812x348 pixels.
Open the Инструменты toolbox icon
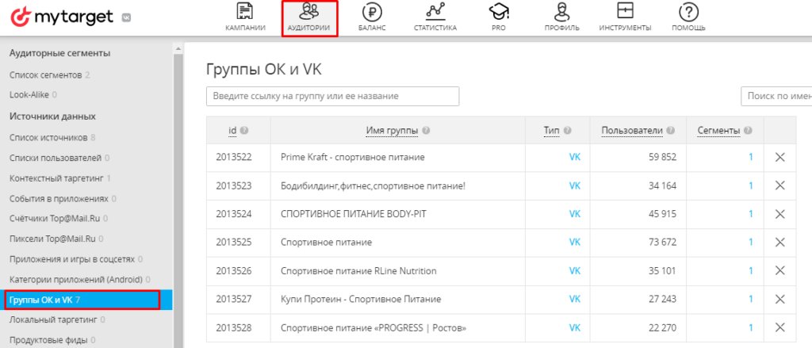pos(625,12)
